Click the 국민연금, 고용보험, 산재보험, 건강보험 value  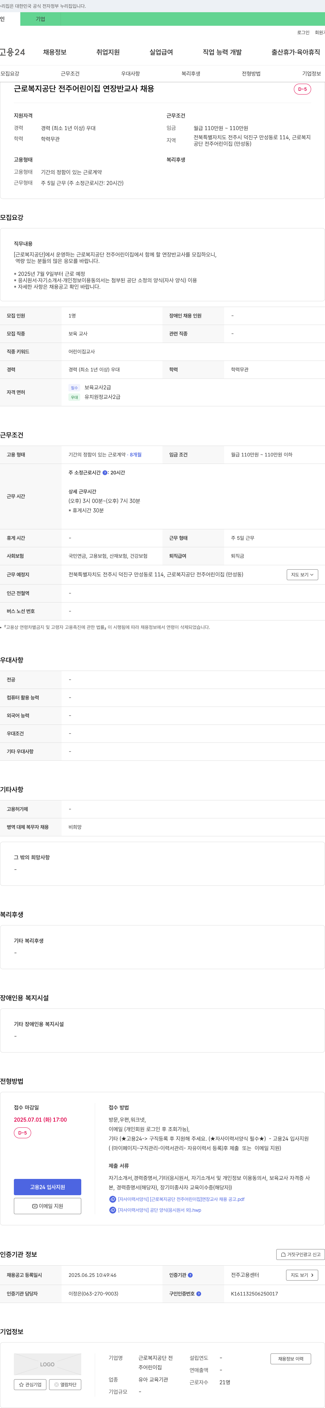click(108, 556)
